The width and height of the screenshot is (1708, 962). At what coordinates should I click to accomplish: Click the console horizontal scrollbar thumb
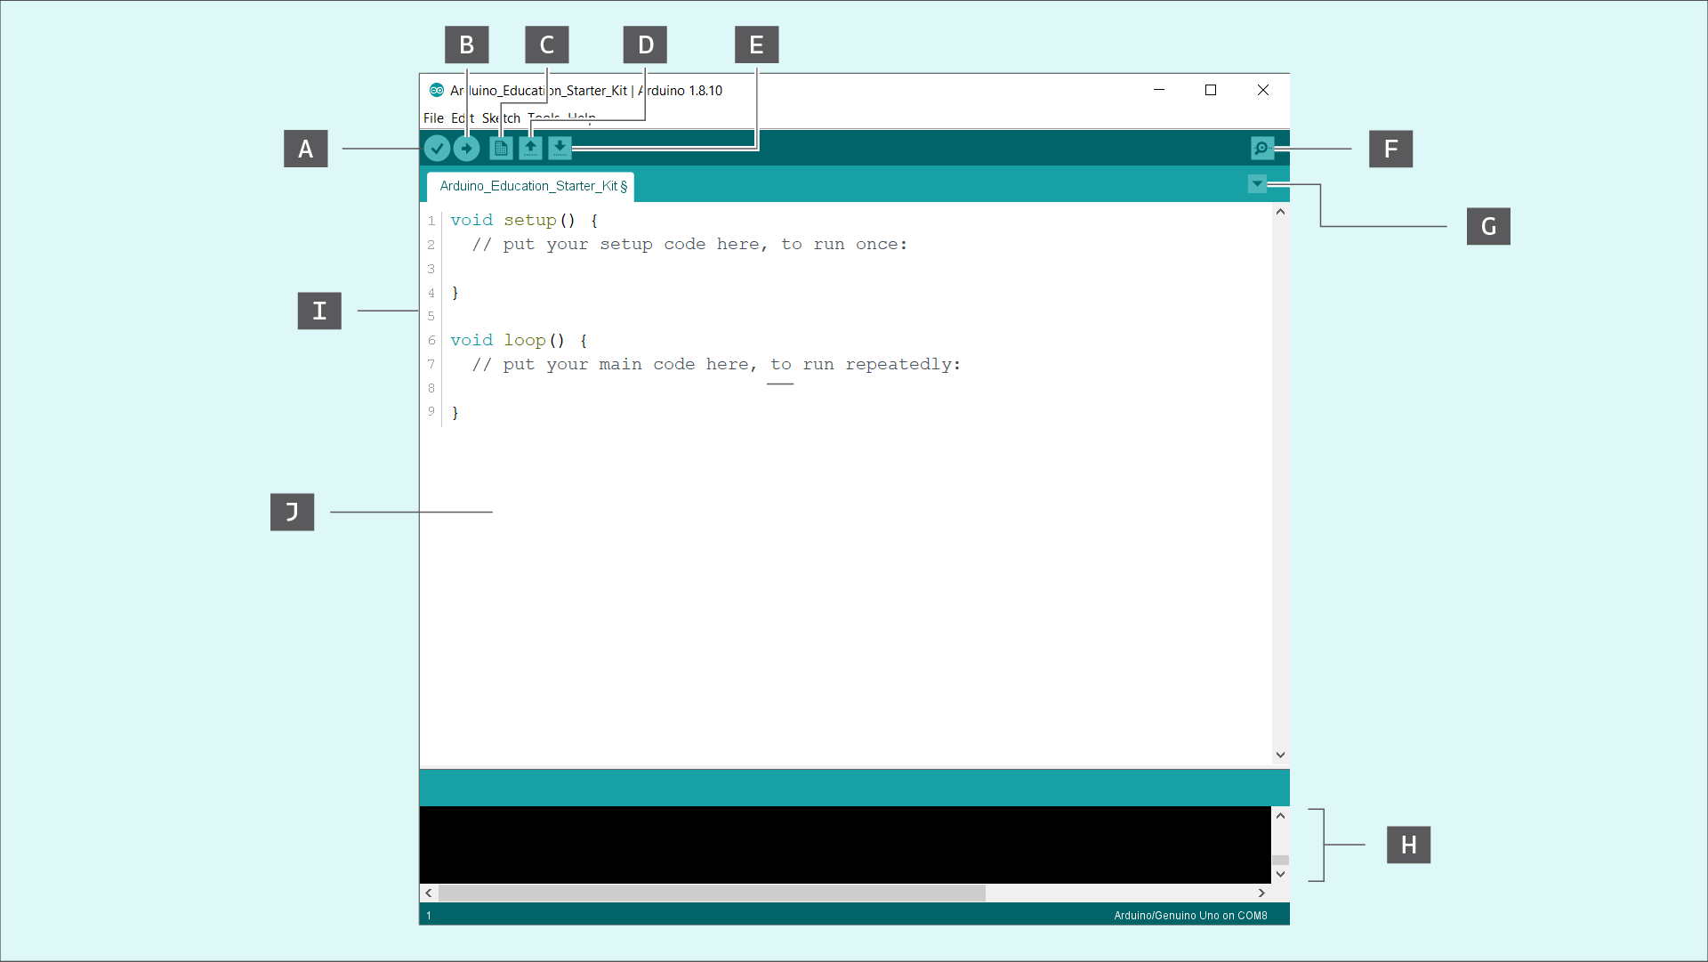(x=712, y=893)
